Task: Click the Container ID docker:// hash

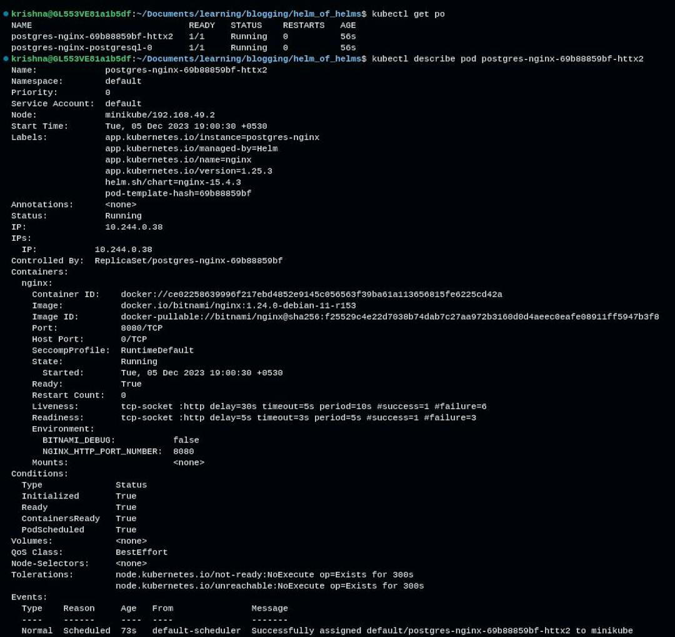Action: click(311, 295)
